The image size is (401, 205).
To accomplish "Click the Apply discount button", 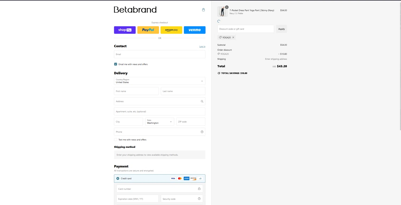I will [x=282, y=29].
